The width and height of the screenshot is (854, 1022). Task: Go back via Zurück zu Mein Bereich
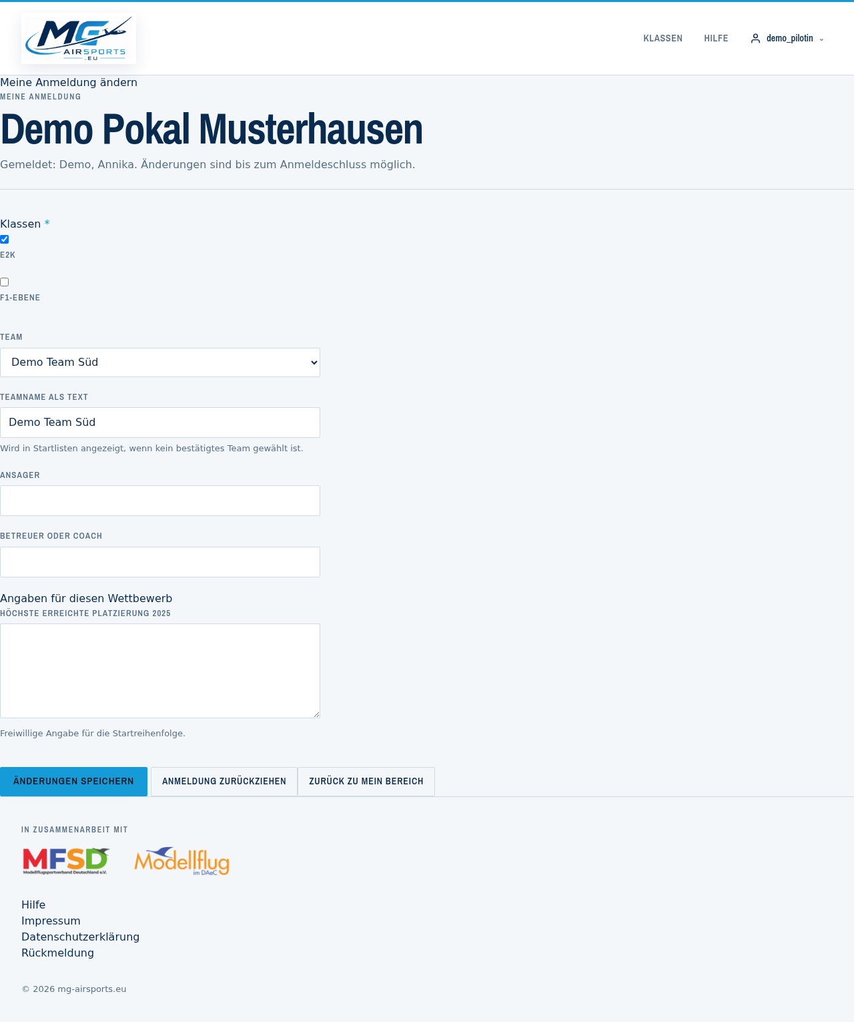tap(366, 782)
